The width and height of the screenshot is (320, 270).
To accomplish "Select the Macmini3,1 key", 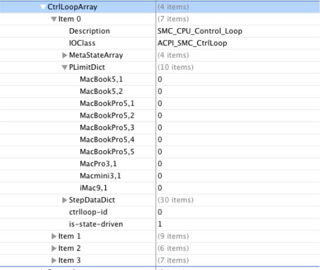I will click(101, 176).
